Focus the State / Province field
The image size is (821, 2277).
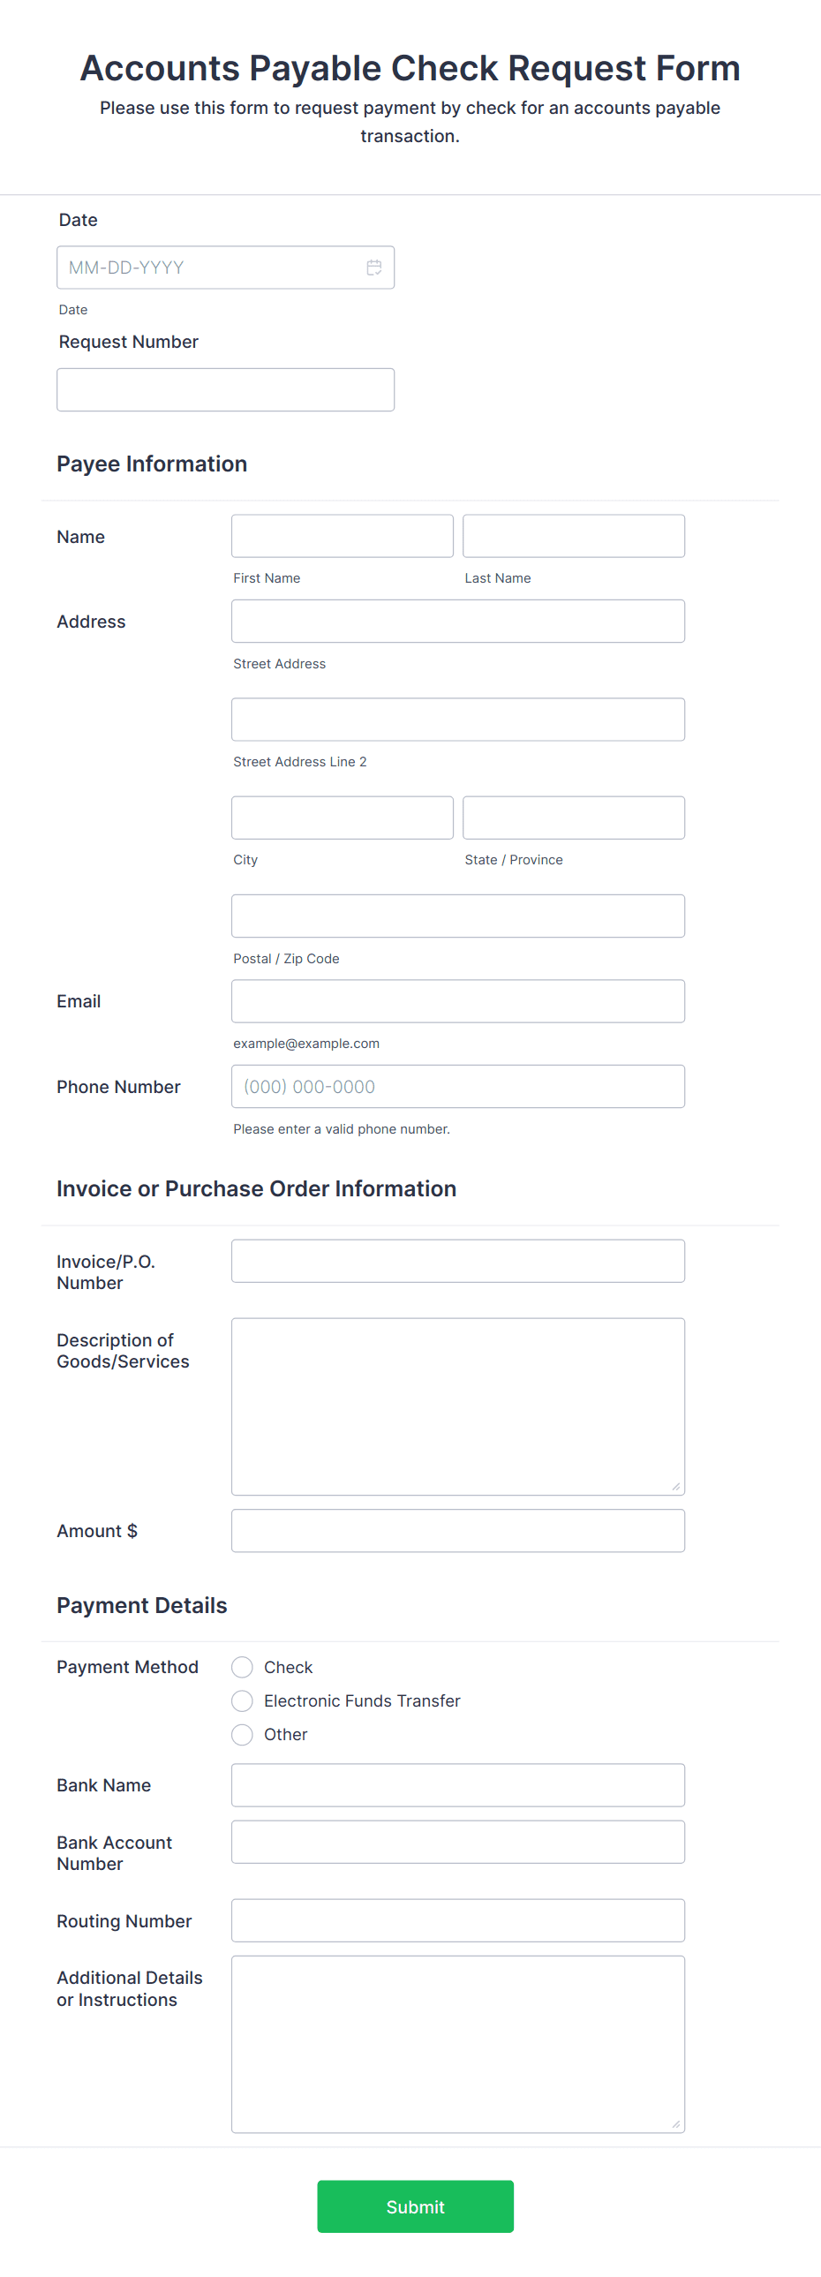point(574,818)
